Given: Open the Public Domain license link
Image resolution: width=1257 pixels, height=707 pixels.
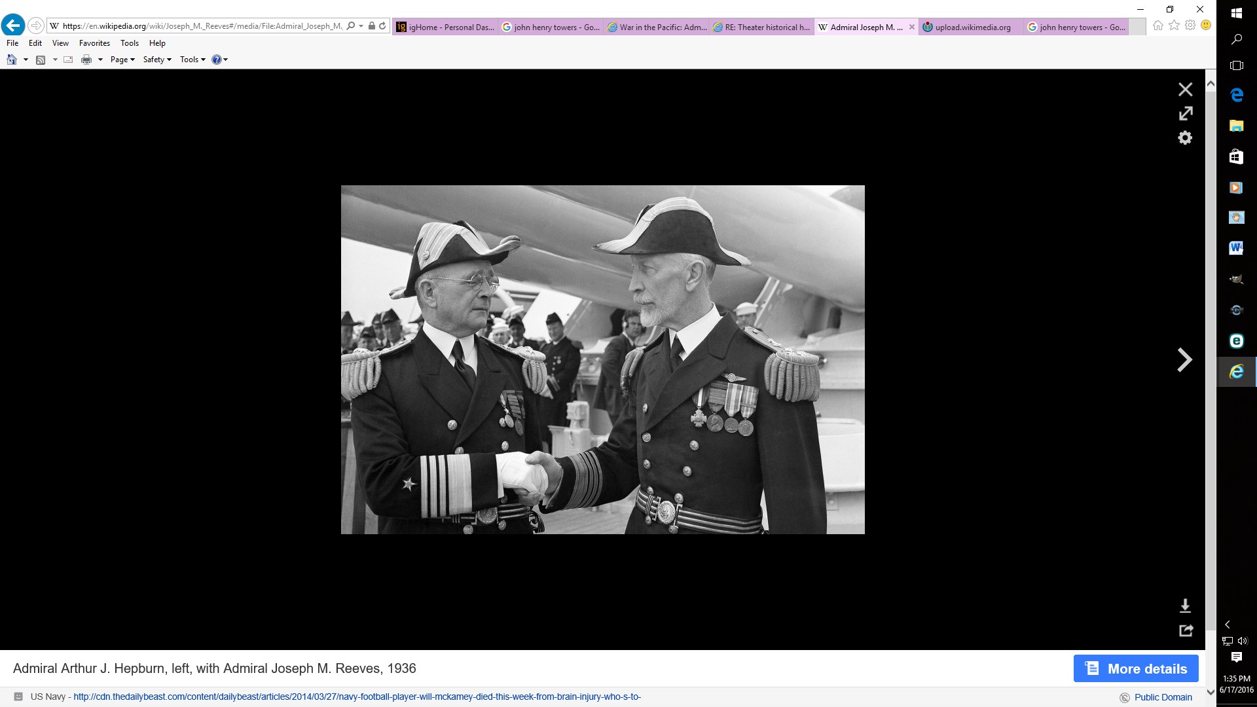Looking at the screenshot, I should pyautogui.click(x=1163, y=697).
